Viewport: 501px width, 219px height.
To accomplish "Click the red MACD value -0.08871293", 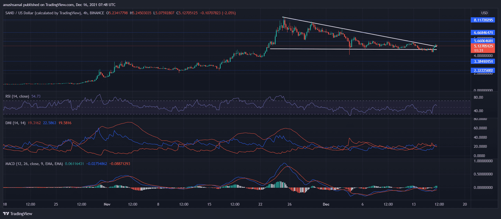I will 120,164.
